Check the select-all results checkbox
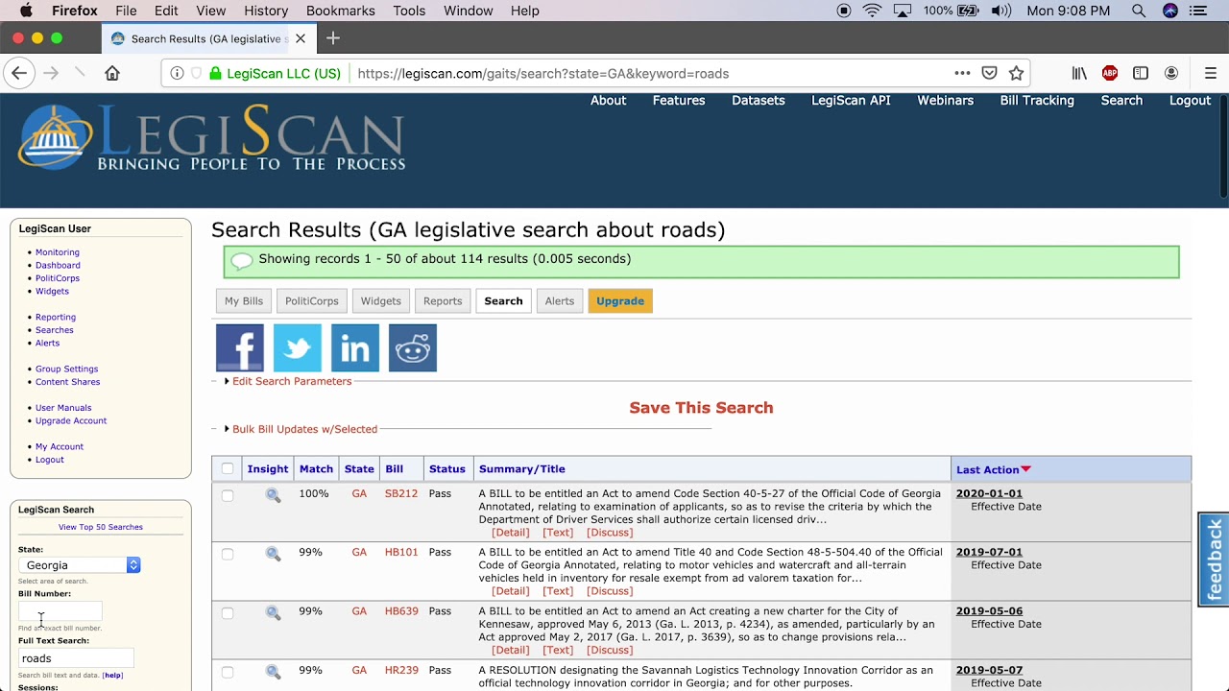 [228, 468]
